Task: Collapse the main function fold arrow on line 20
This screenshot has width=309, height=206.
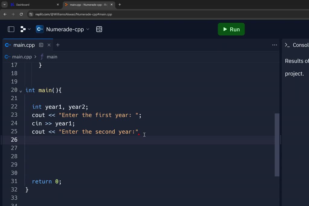Action: 21,91
